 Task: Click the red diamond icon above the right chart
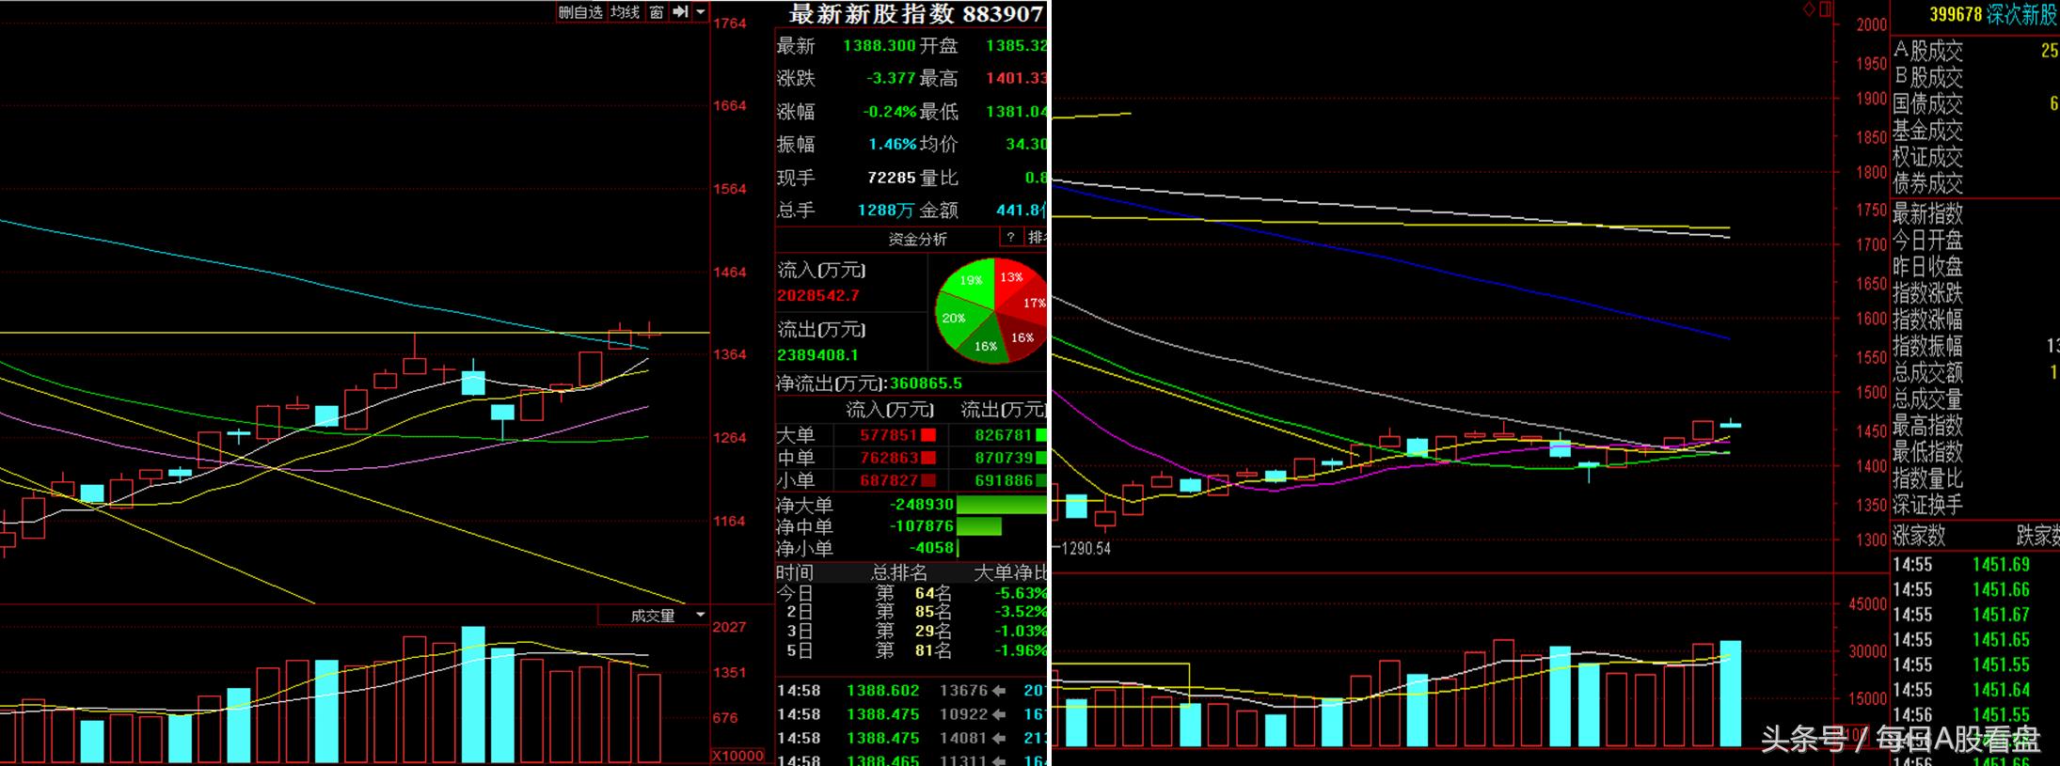click(x=1809, y=9)
